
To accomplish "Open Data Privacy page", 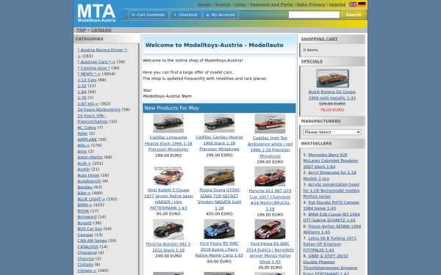I will 311,4.
